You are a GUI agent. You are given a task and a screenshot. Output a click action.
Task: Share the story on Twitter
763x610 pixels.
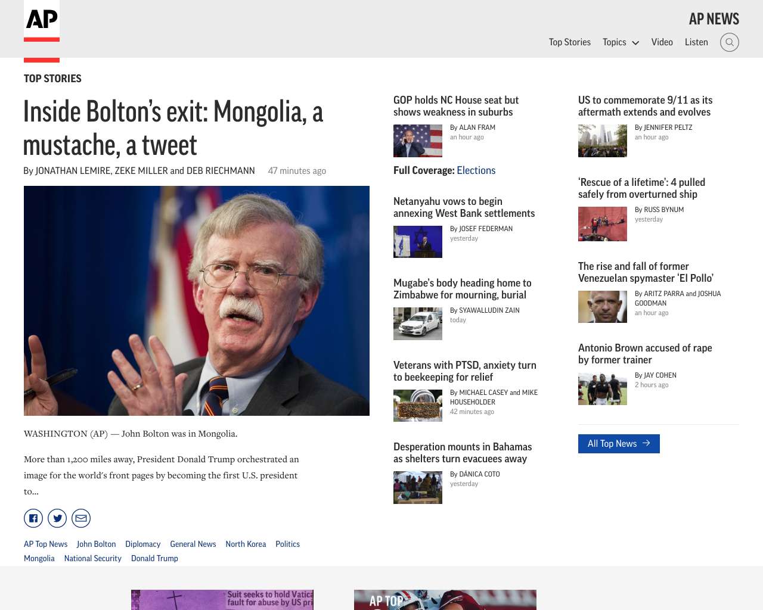pos(57,518)
